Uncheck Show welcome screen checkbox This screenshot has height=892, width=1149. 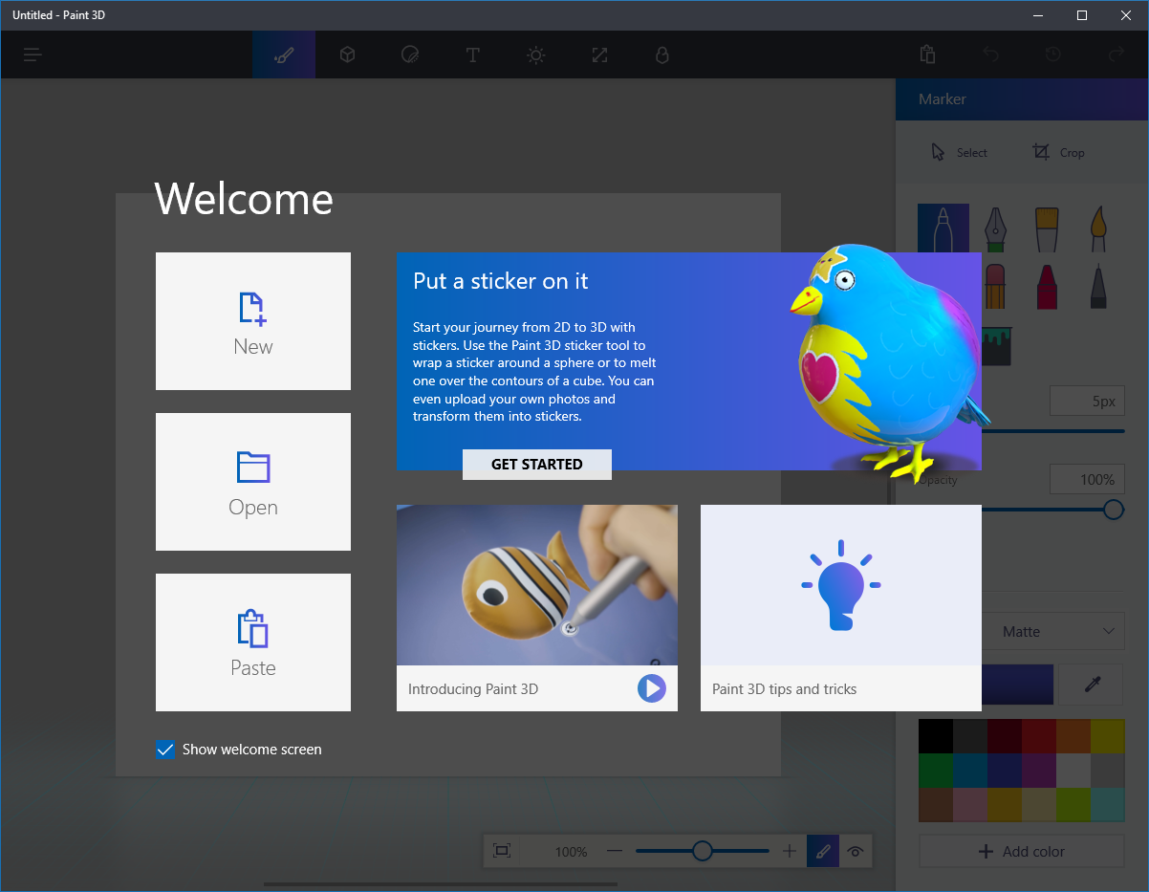pos(165,750)
